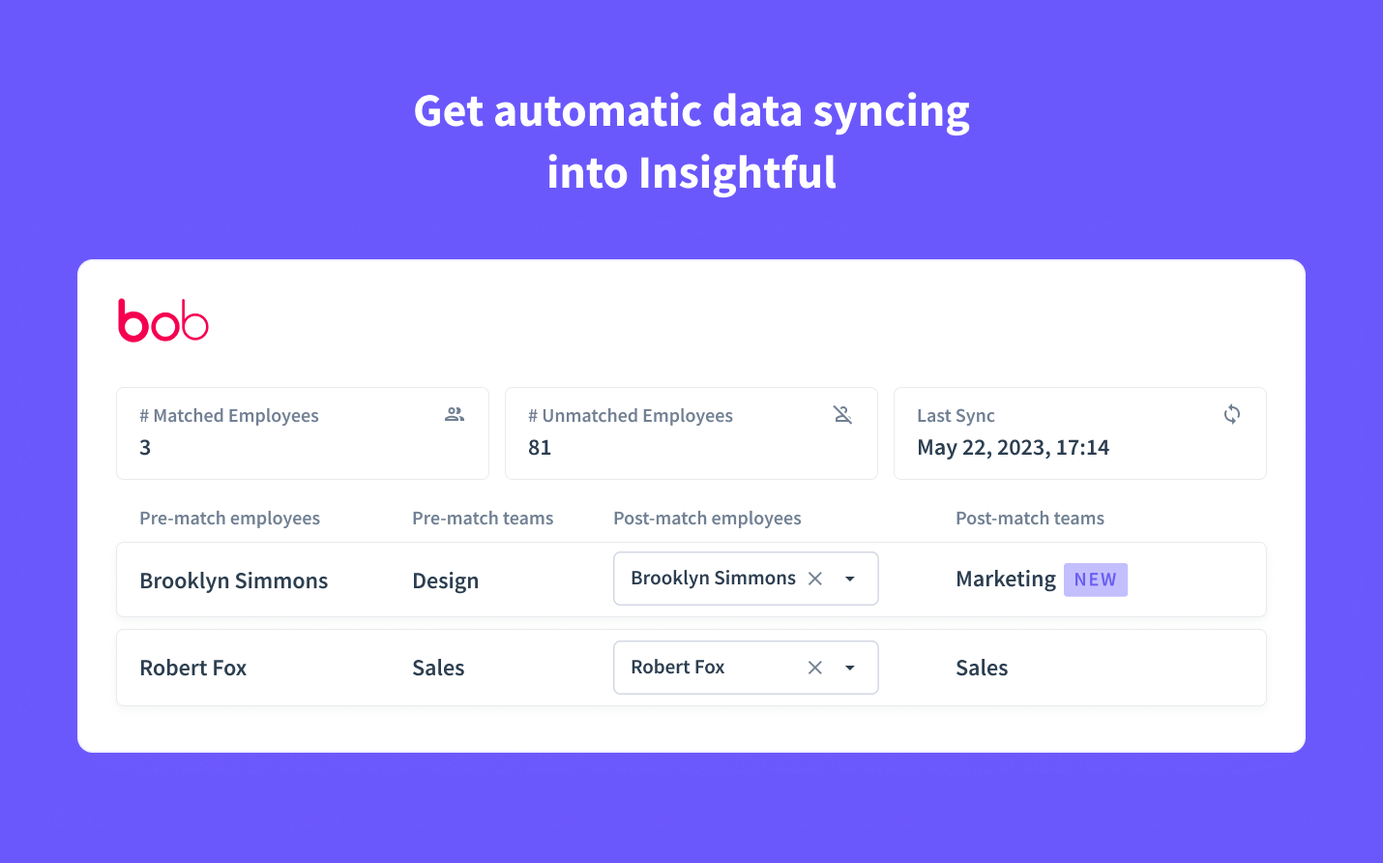This screenshot has height=863, width=1383.
Task: Click the unmatched employees crossed-person icon
Action: [842, 414]
